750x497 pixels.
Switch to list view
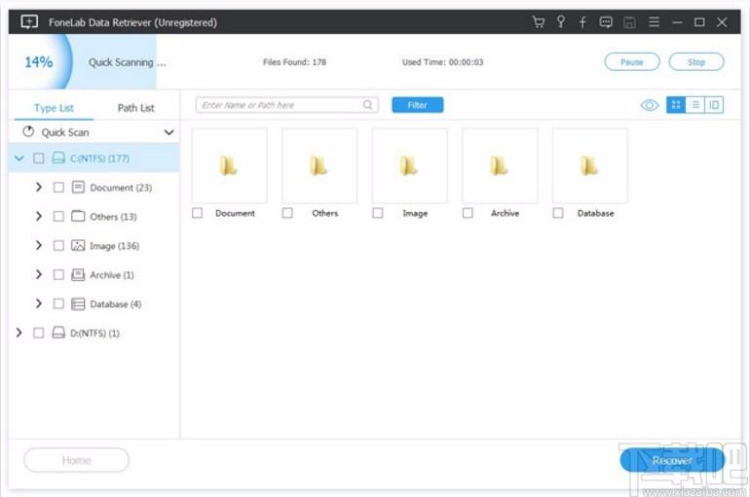point(695,105)
